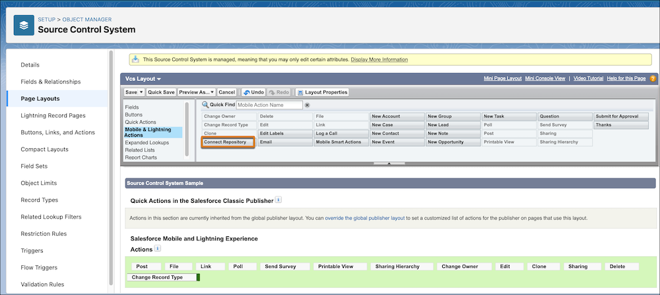Click the info icon next to Actions
Screen dimensions: 660x295
pos(158,249)
